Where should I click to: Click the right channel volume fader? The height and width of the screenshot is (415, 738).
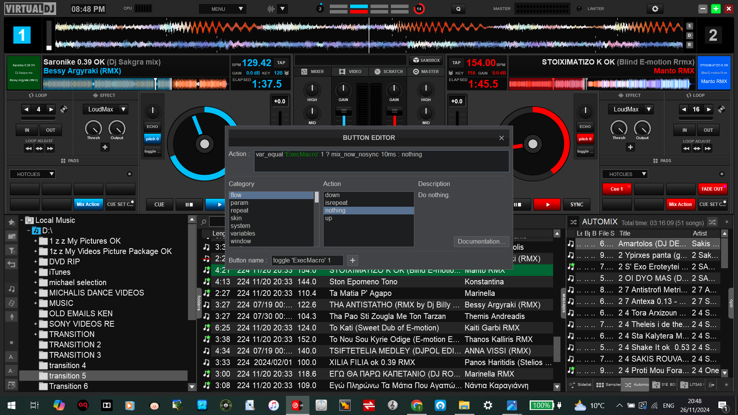click(394, 111)
